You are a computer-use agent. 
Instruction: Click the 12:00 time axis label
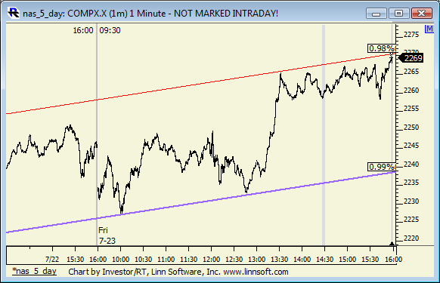point(211,259)
